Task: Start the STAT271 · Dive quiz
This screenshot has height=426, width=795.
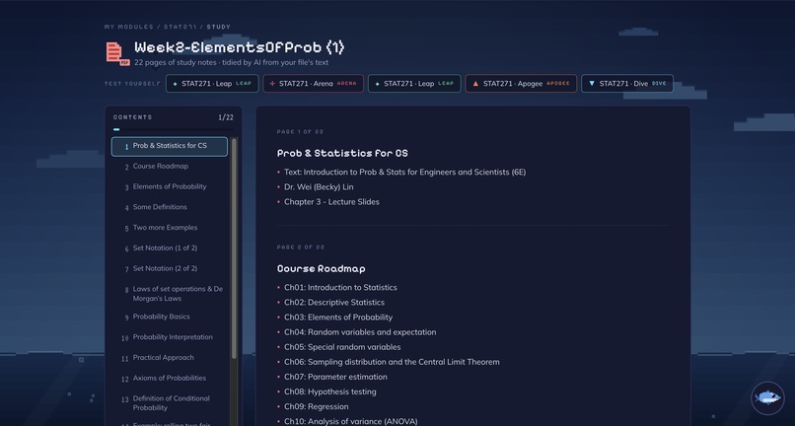Action: [627, 84]
